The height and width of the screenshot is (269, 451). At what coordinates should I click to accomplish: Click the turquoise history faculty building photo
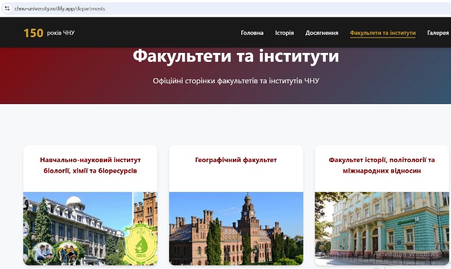pyautogui.click(x=382, y=228)
